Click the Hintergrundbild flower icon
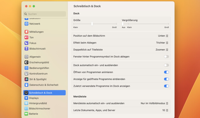The width and height of the screenshot is (200, 118). [26, 103]
